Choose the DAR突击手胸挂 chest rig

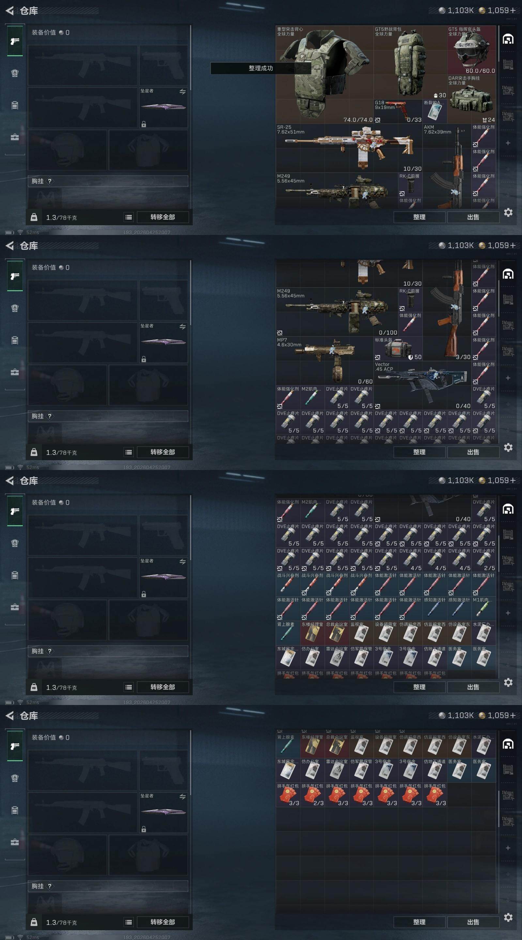pos(471,99)
